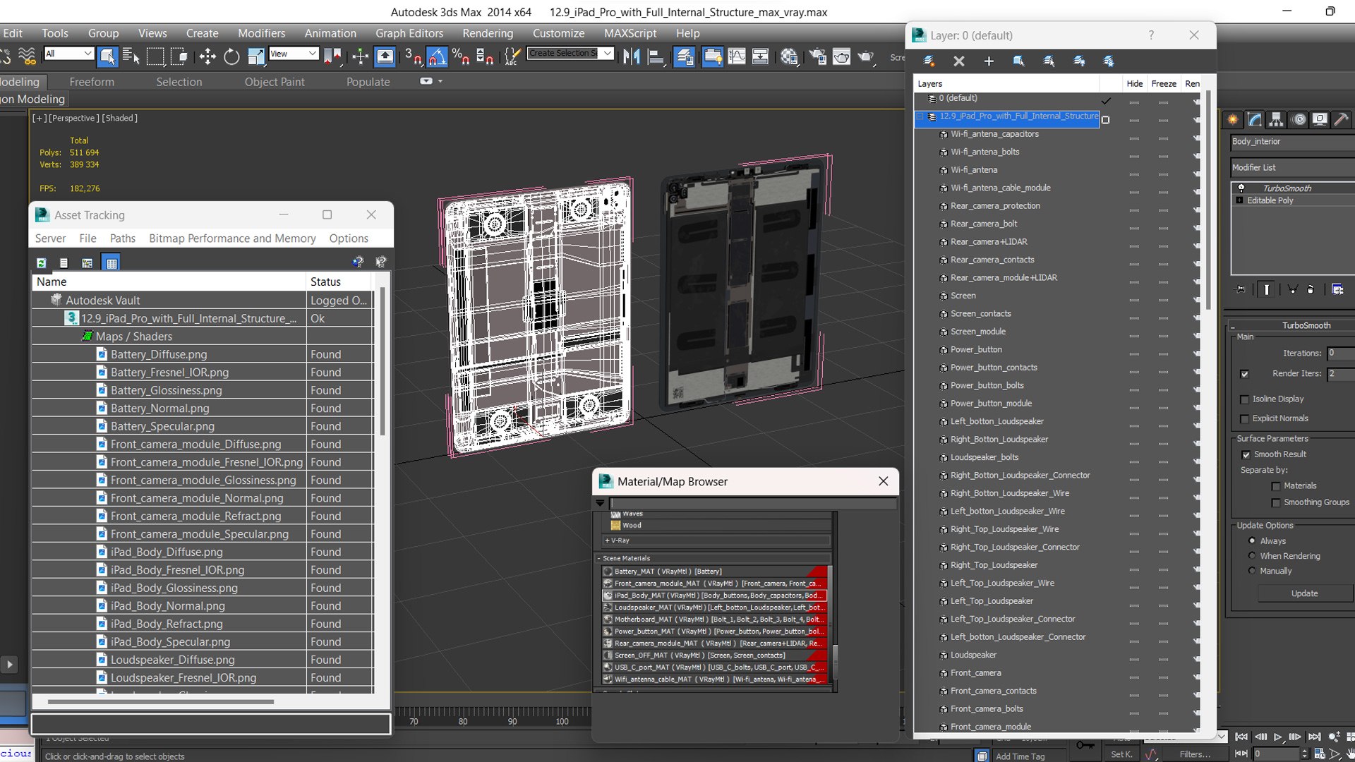The height and width of the screenshot is (762, 1355).
Task: Click Hide/Unhide All Layers icon
Action: (1079, 61)
